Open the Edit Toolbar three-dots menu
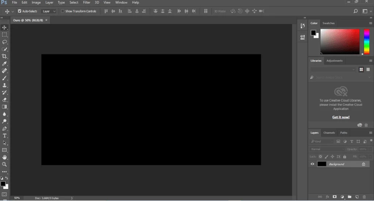This screenshot has height=201, width=374. [4, 172]
